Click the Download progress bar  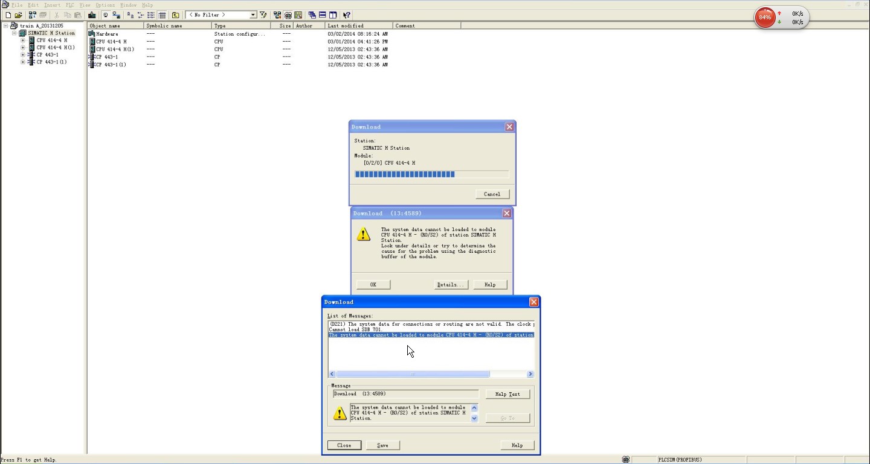pos(431,174)
